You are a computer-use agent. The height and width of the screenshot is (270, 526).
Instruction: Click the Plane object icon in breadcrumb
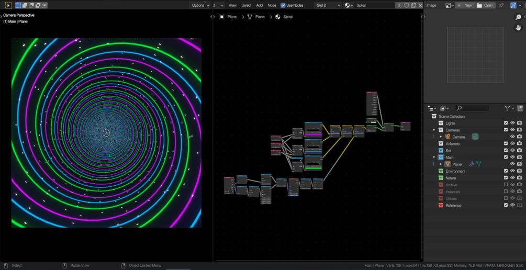(222, 17)
